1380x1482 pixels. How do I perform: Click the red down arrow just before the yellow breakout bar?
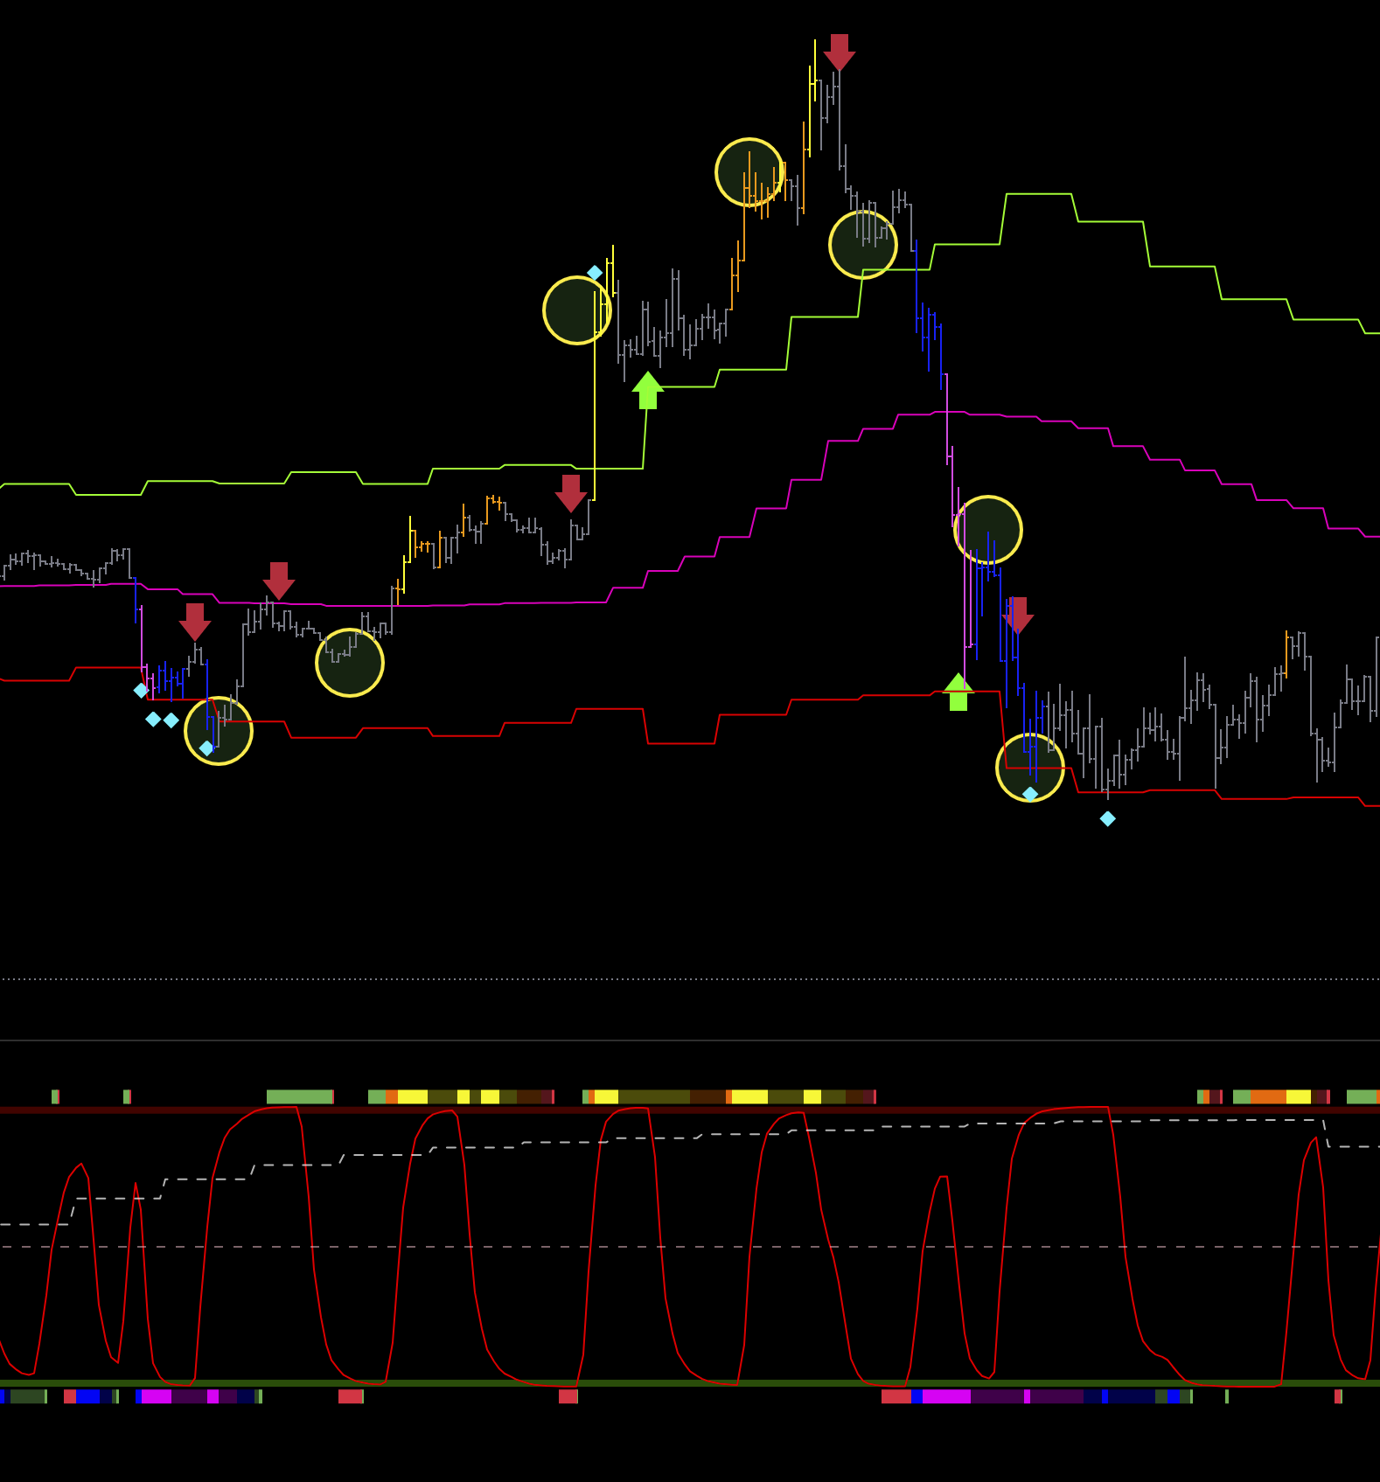570,493
